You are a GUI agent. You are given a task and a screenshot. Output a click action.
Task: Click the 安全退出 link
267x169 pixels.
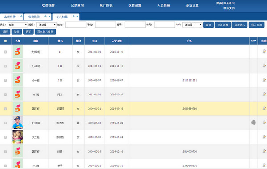(x=229, y=3)
